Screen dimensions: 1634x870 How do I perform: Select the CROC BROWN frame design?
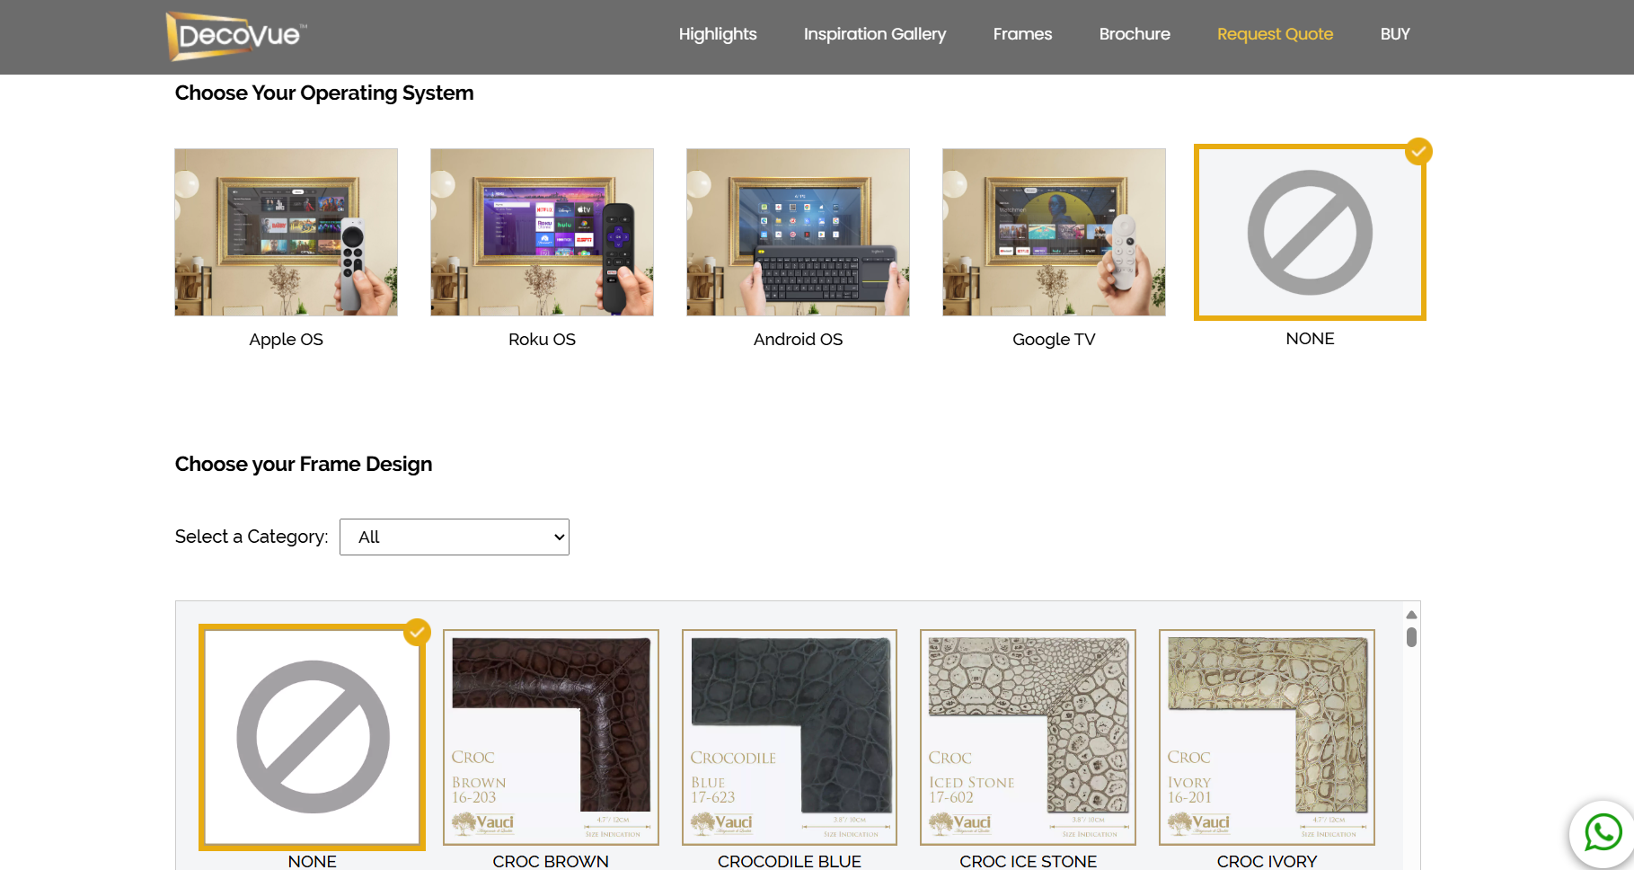(x=551, y=737)
